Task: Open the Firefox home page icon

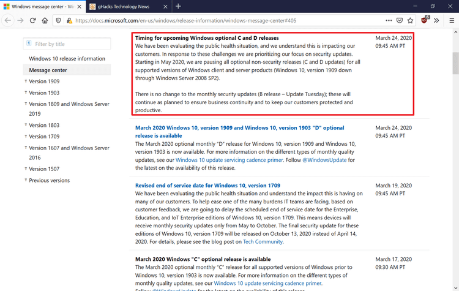Action: click(45, 20)
